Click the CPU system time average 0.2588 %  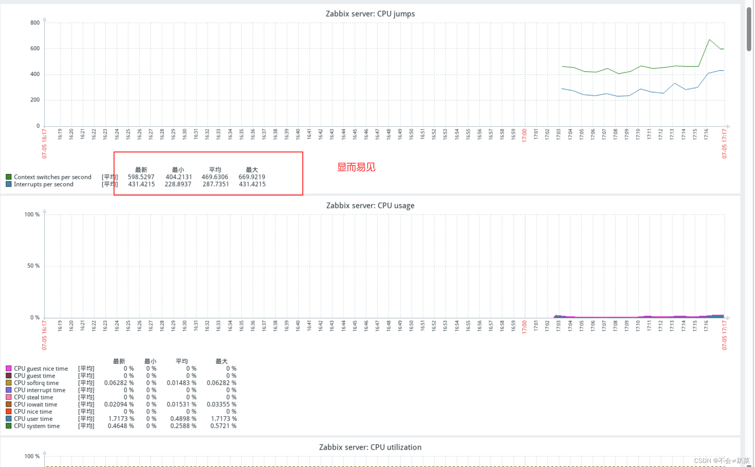(x=183, y=426)
